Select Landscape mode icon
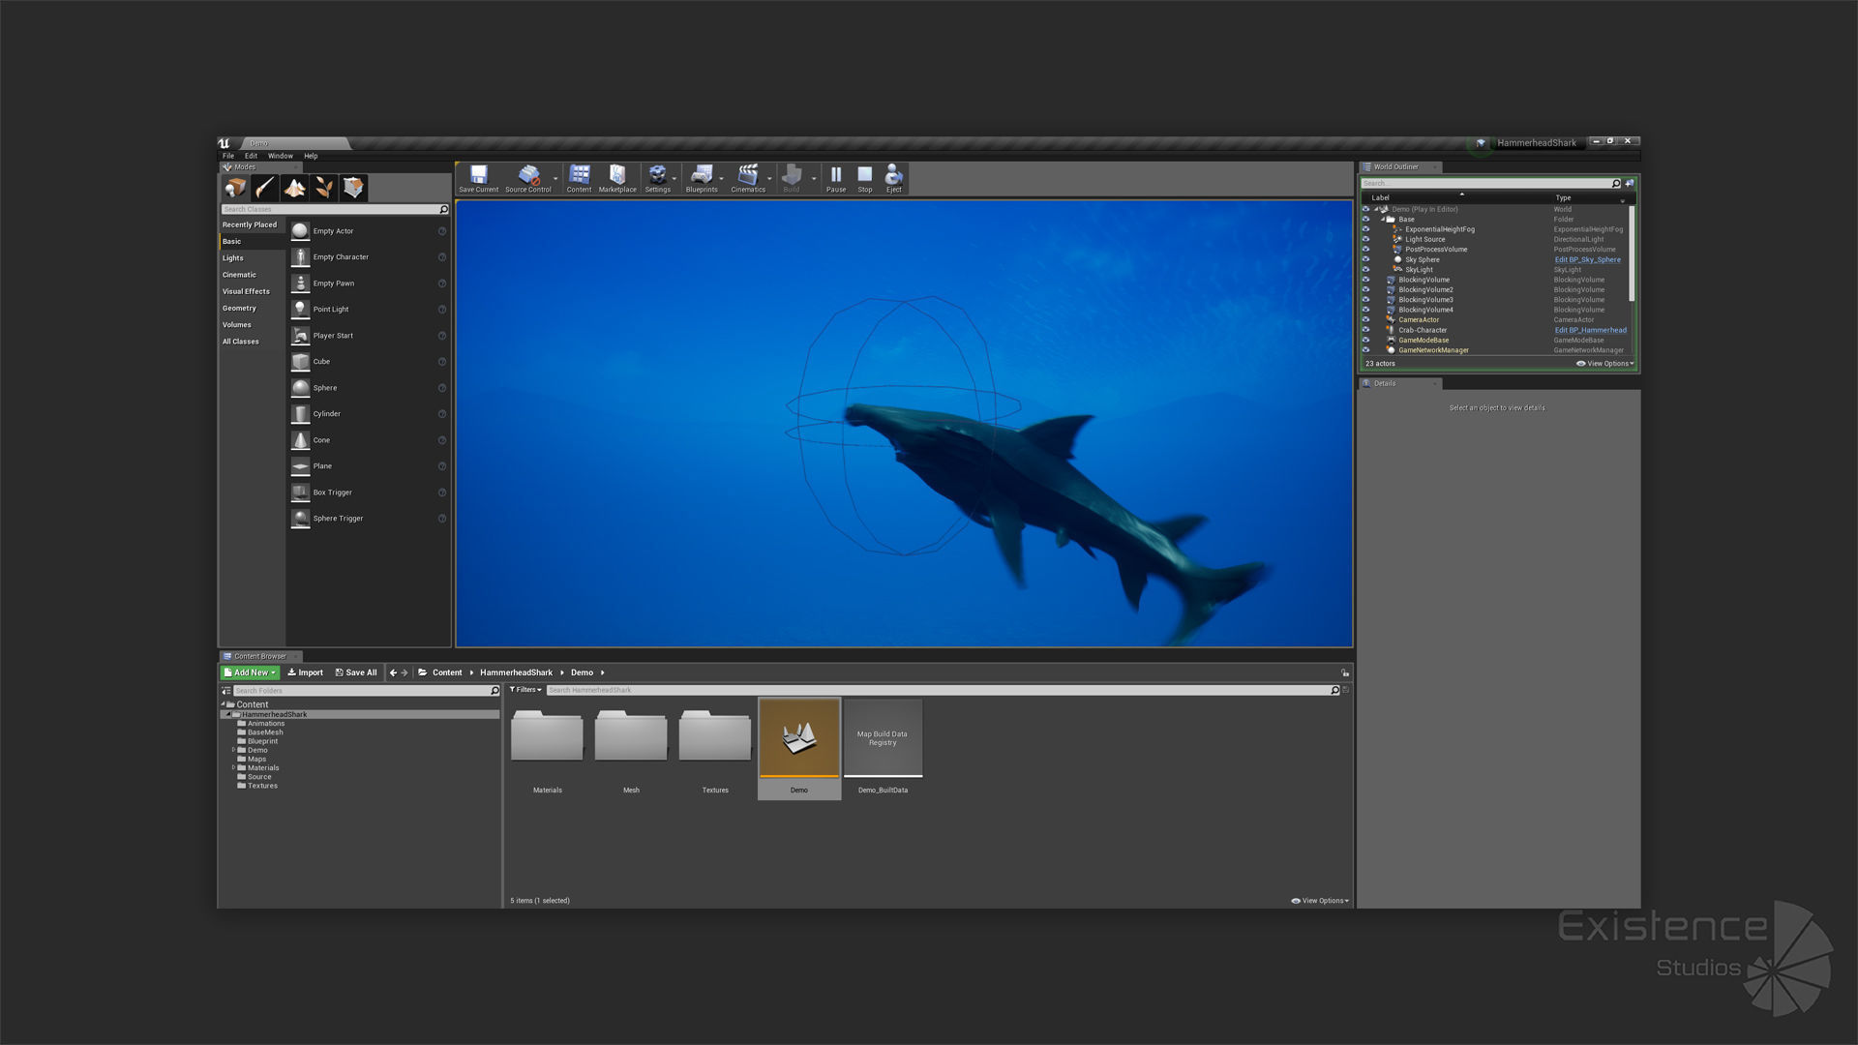Image resolution: width=1858 pixels, height=1045 pixels. [294, 188]
